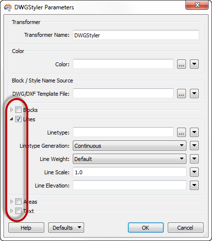Browse for DWG/DXF Template File
Image resolution: width=212 pixels, height=241 pixels.
tap(182, 94)
